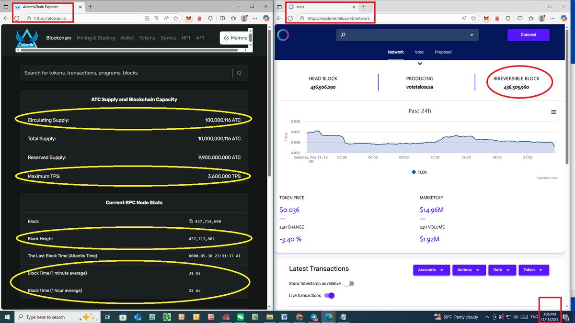
Task: Open the Highcharts hamburger chart menu
Action: (553, 112)
